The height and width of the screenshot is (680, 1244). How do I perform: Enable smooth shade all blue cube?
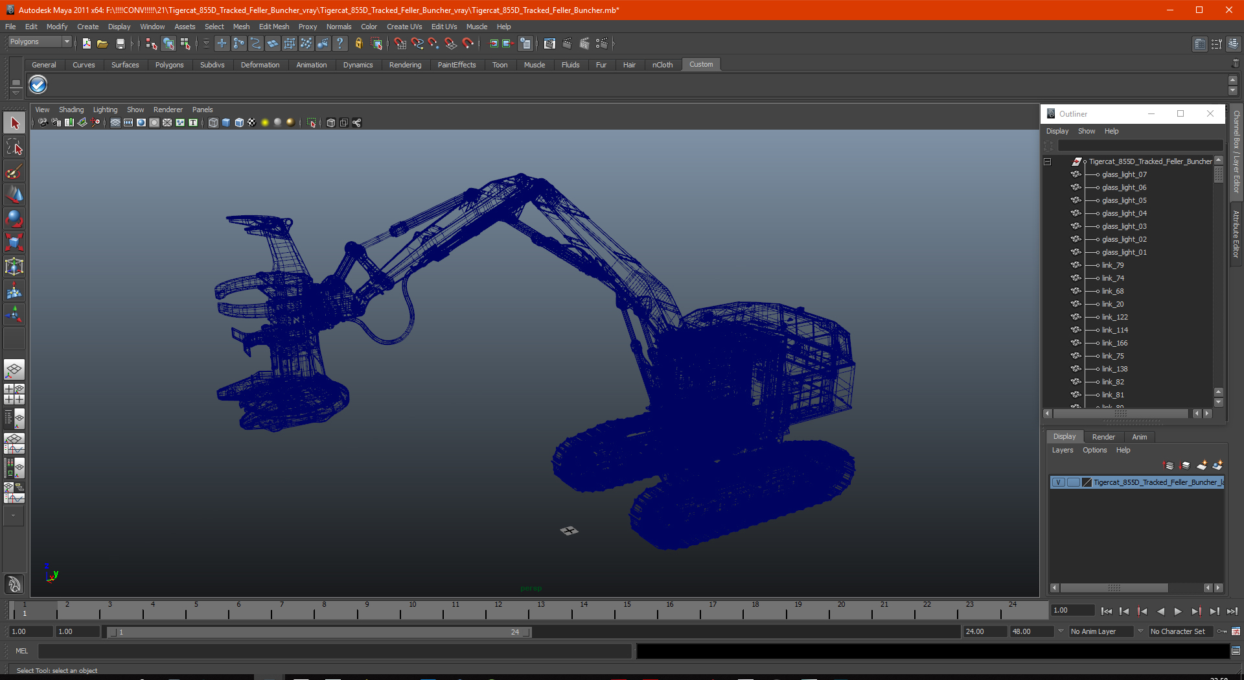tap(226, 123)
